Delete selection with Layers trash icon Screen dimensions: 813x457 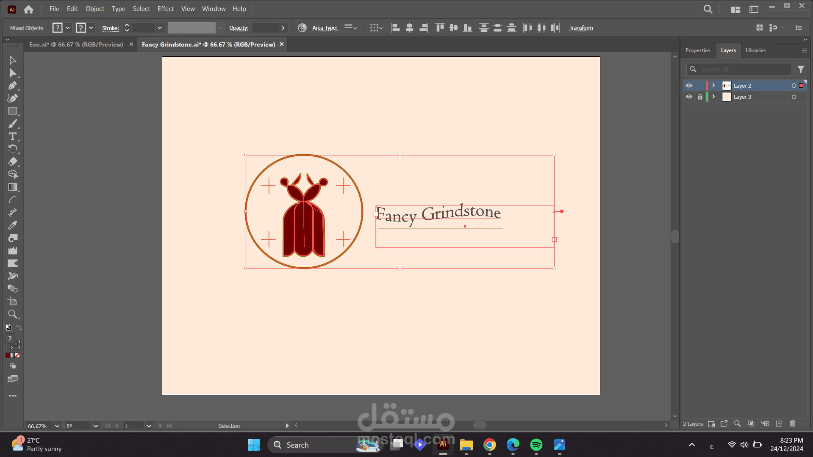(x=793, y=424)
